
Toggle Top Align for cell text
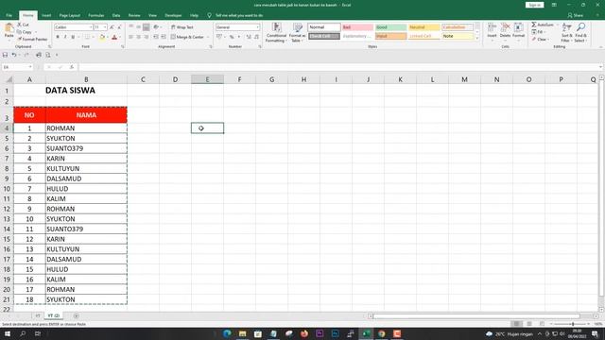pos(131,27)
